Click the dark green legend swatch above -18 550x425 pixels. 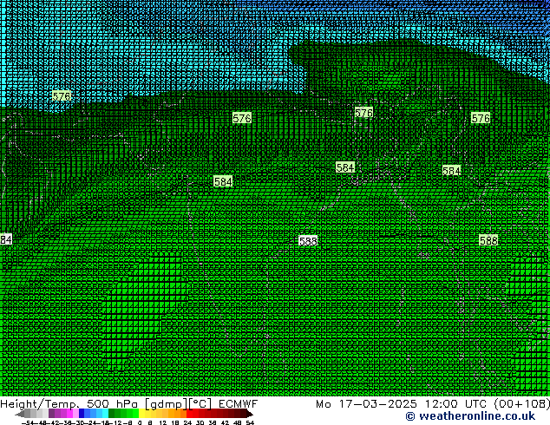[x=112, y=413]
